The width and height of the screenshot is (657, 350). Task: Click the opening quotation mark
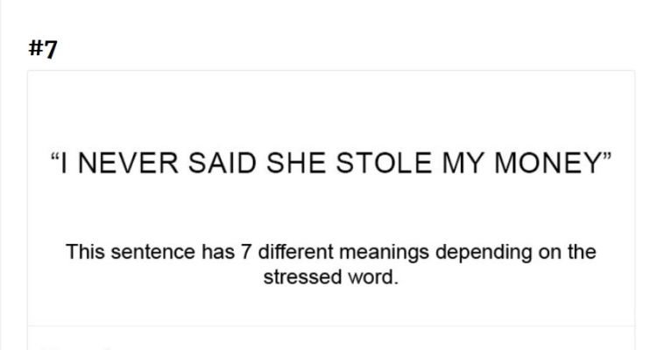click(x=55, y=157)
